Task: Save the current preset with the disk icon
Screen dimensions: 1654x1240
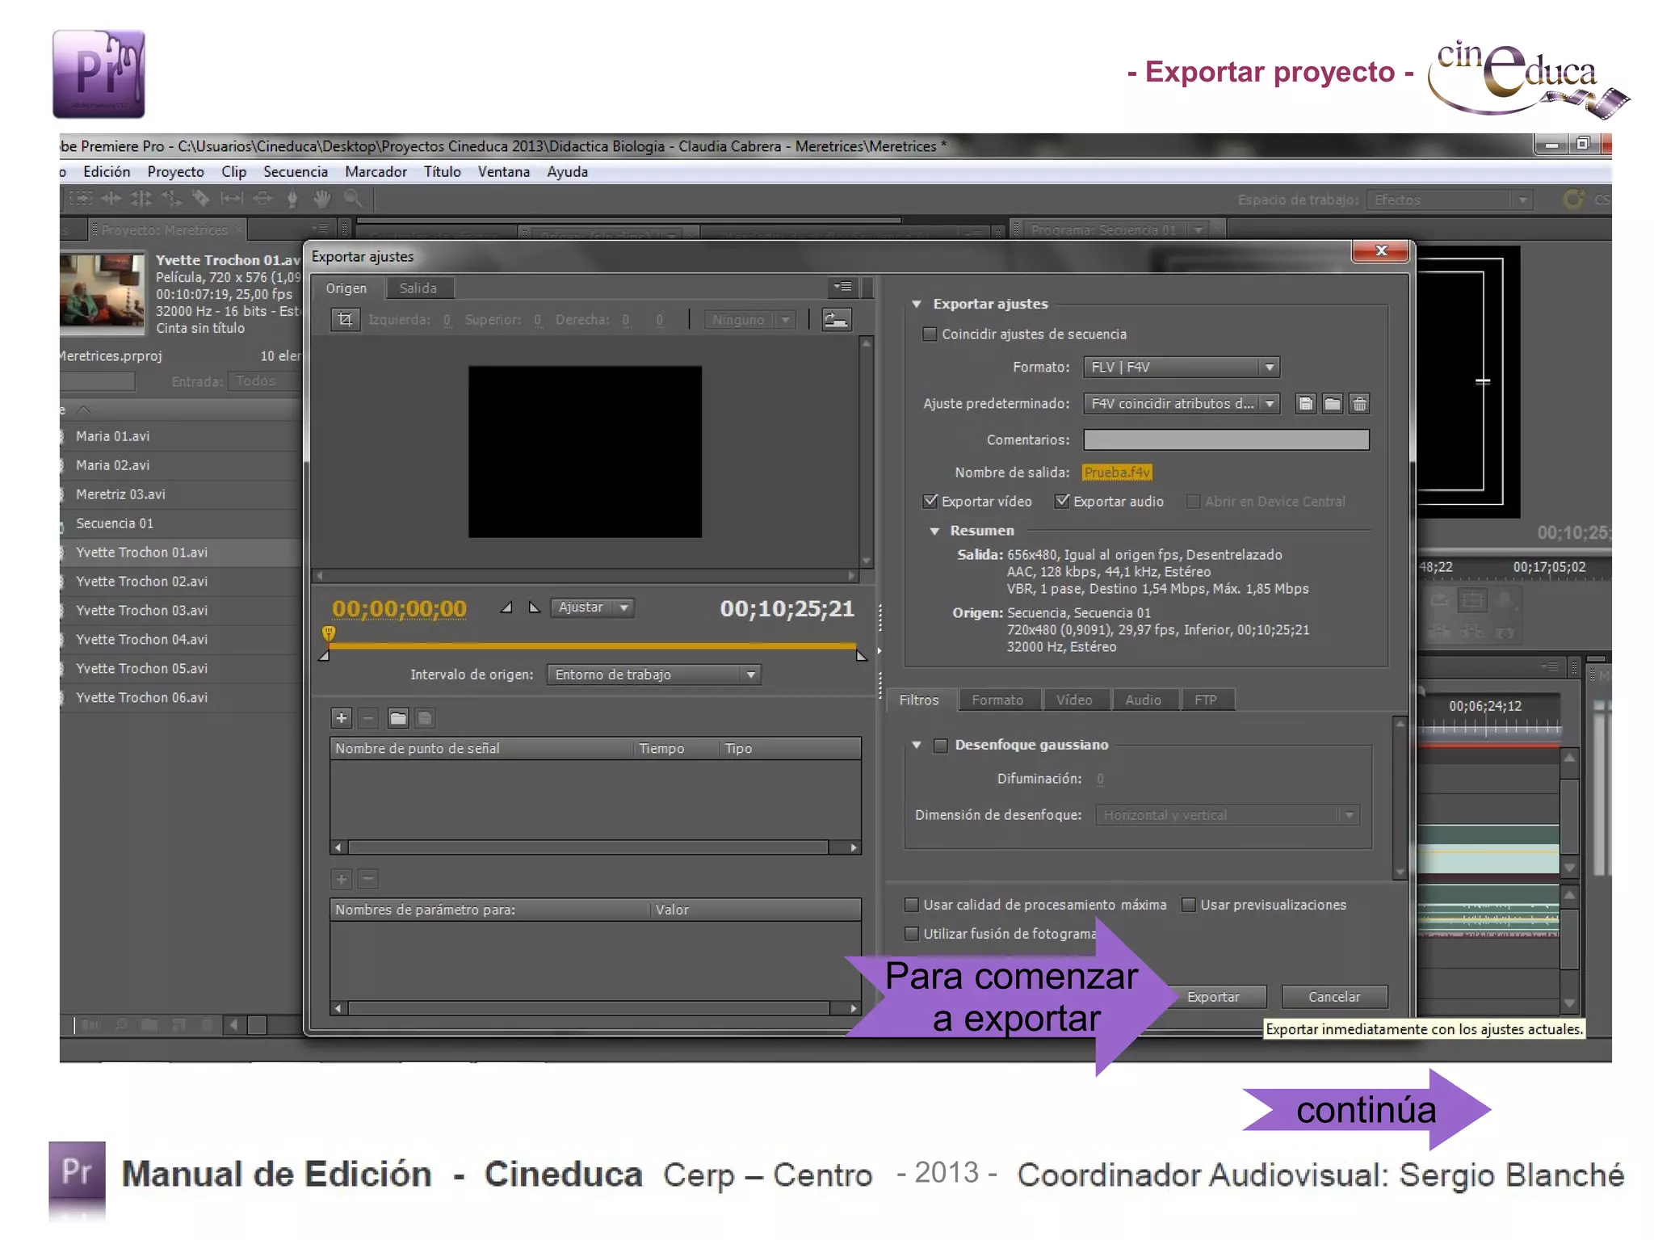Action: click(x=1305, y=403)
